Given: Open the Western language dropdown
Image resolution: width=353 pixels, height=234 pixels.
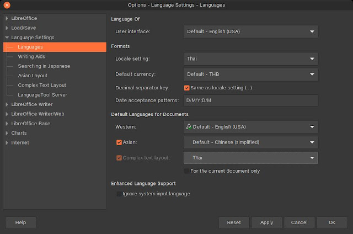Looking at the screenshot, I should click(250, 127).
